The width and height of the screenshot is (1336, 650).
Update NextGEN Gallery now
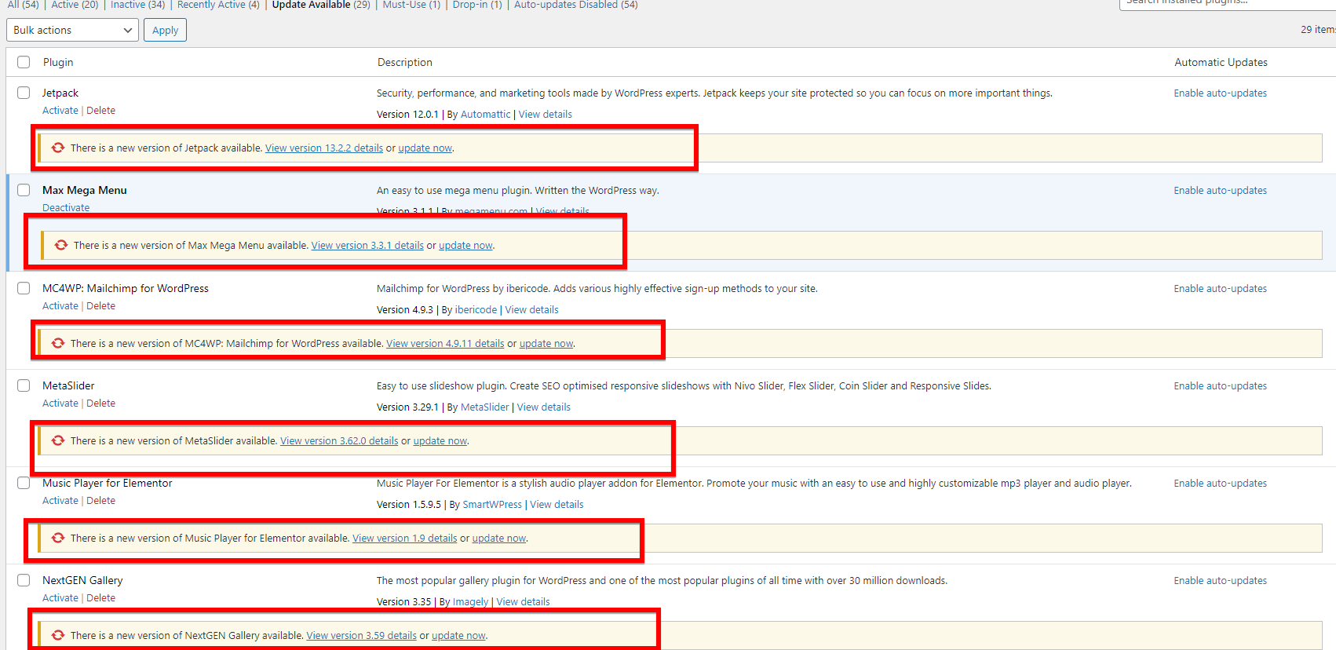458,635
